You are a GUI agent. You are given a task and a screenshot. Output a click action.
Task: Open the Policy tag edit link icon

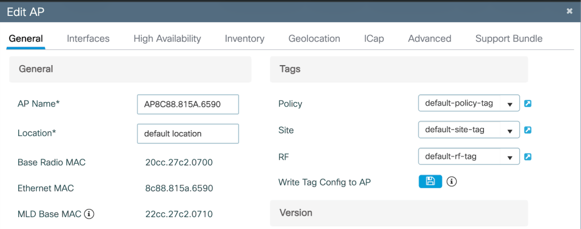coord(528,104)
